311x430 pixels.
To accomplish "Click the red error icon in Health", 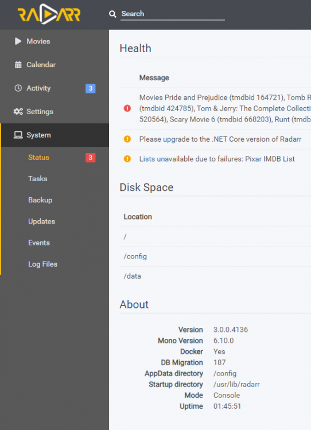I will [x=127, y=108].
